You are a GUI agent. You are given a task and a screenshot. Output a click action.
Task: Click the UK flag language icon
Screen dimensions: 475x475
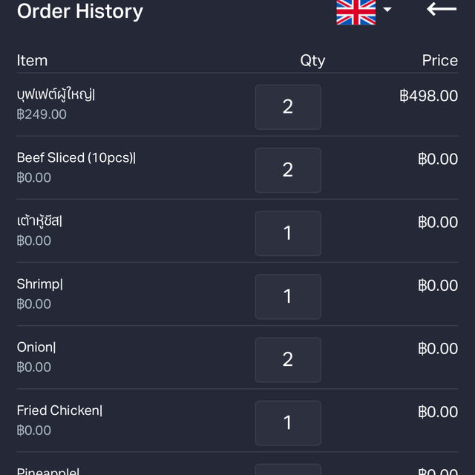tap(356, 12)
